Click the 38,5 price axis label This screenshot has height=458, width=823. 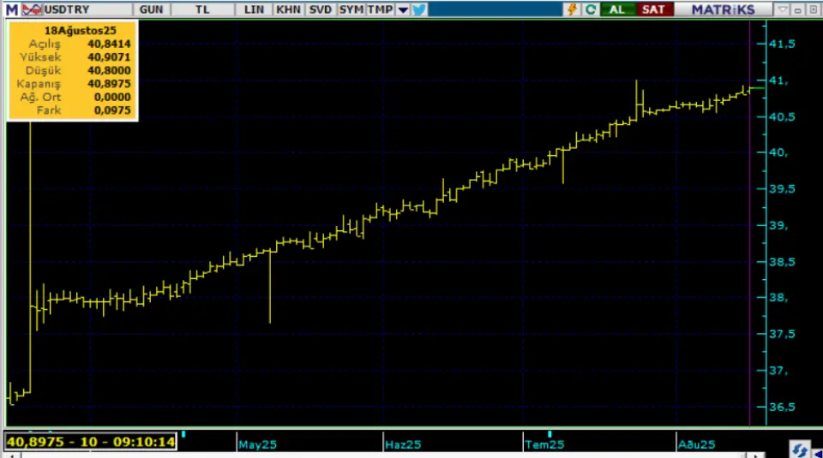[782, 261]
